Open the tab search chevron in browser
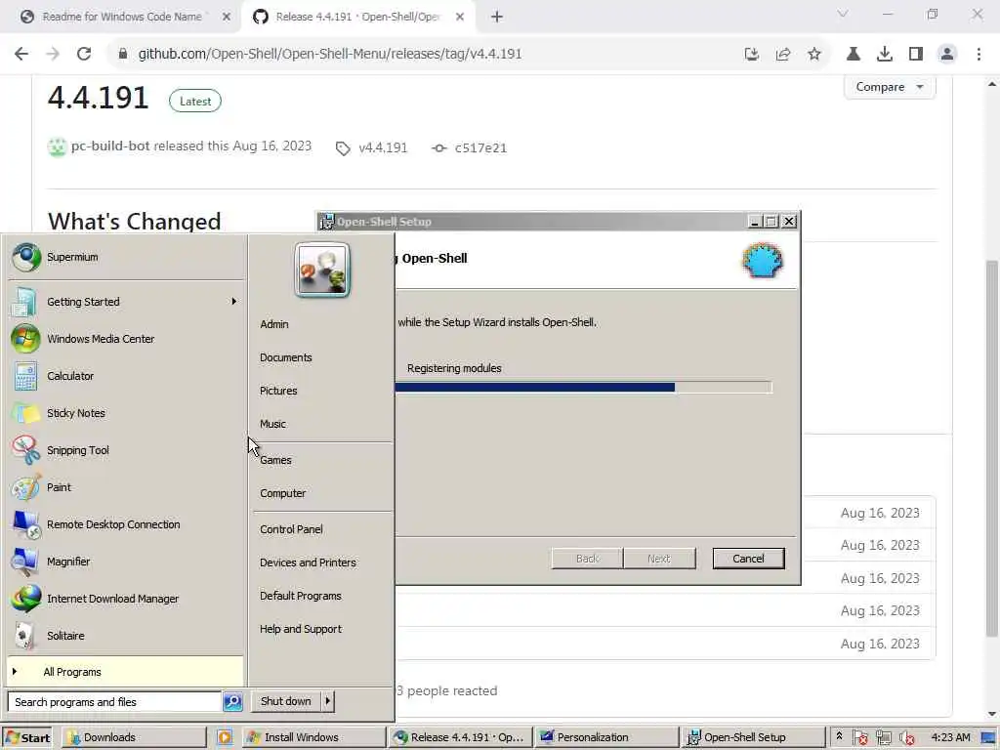This screenshot has height=750, width=1000. point(843,14)
